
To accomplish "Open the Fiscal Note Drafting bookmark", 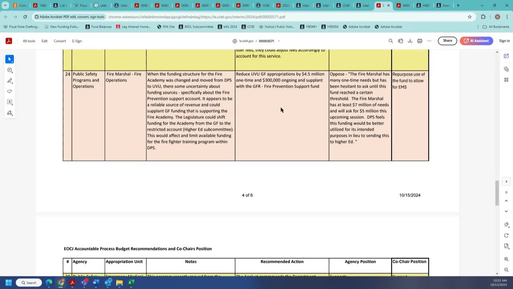I will 21,27.
